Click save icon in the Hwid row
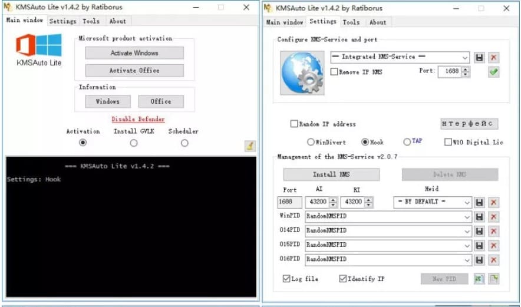 point(479,202)
